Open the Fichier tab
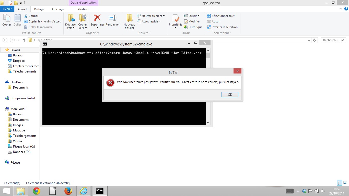349x196 pixels. coord(7,9)
